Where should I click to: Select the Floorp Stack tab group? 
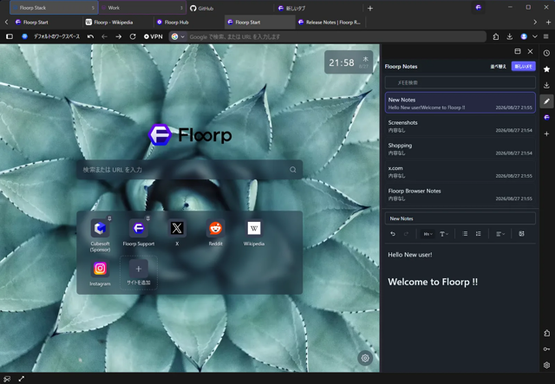(54, 8)
